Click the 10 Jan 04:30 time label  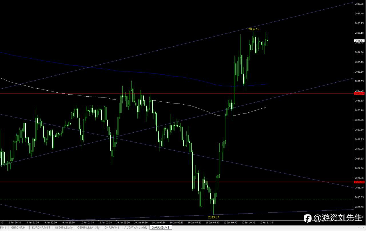pos(141,222)
